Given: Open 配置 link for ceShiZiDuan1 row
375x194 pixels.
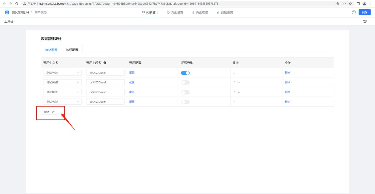Looking at the screenshot, I should (132, 73).
